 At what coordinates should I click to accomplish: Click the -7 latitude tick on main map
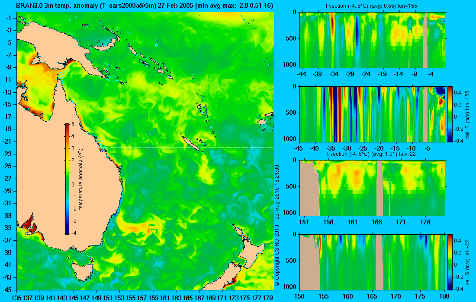[x=9, y=55]
